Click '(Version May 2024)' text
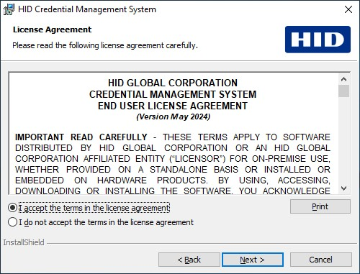Viewport: 360px width, 274px height. click(x=174, y=117)
